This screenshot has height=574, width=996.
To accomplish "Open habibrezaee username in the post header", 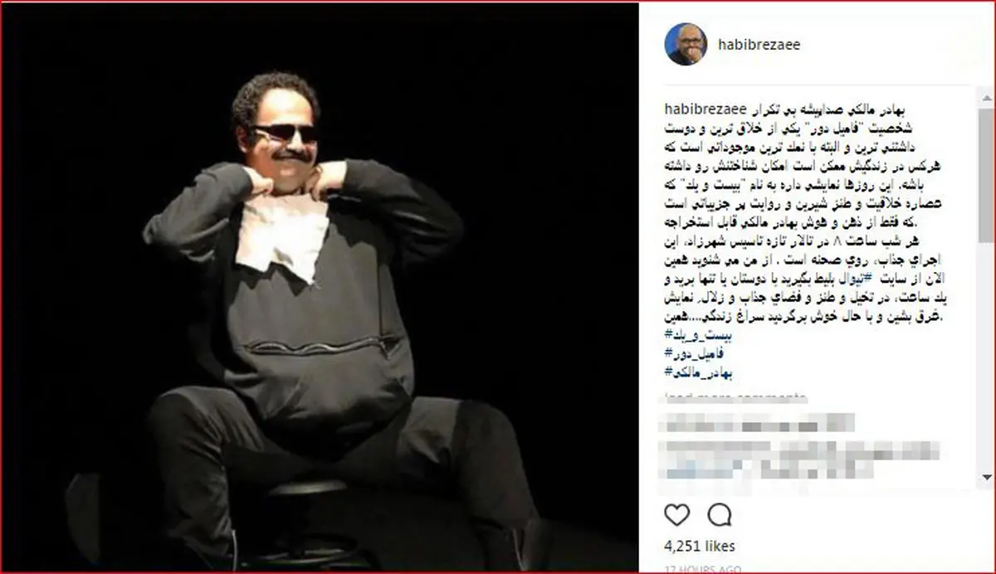I will coord(759,45).
